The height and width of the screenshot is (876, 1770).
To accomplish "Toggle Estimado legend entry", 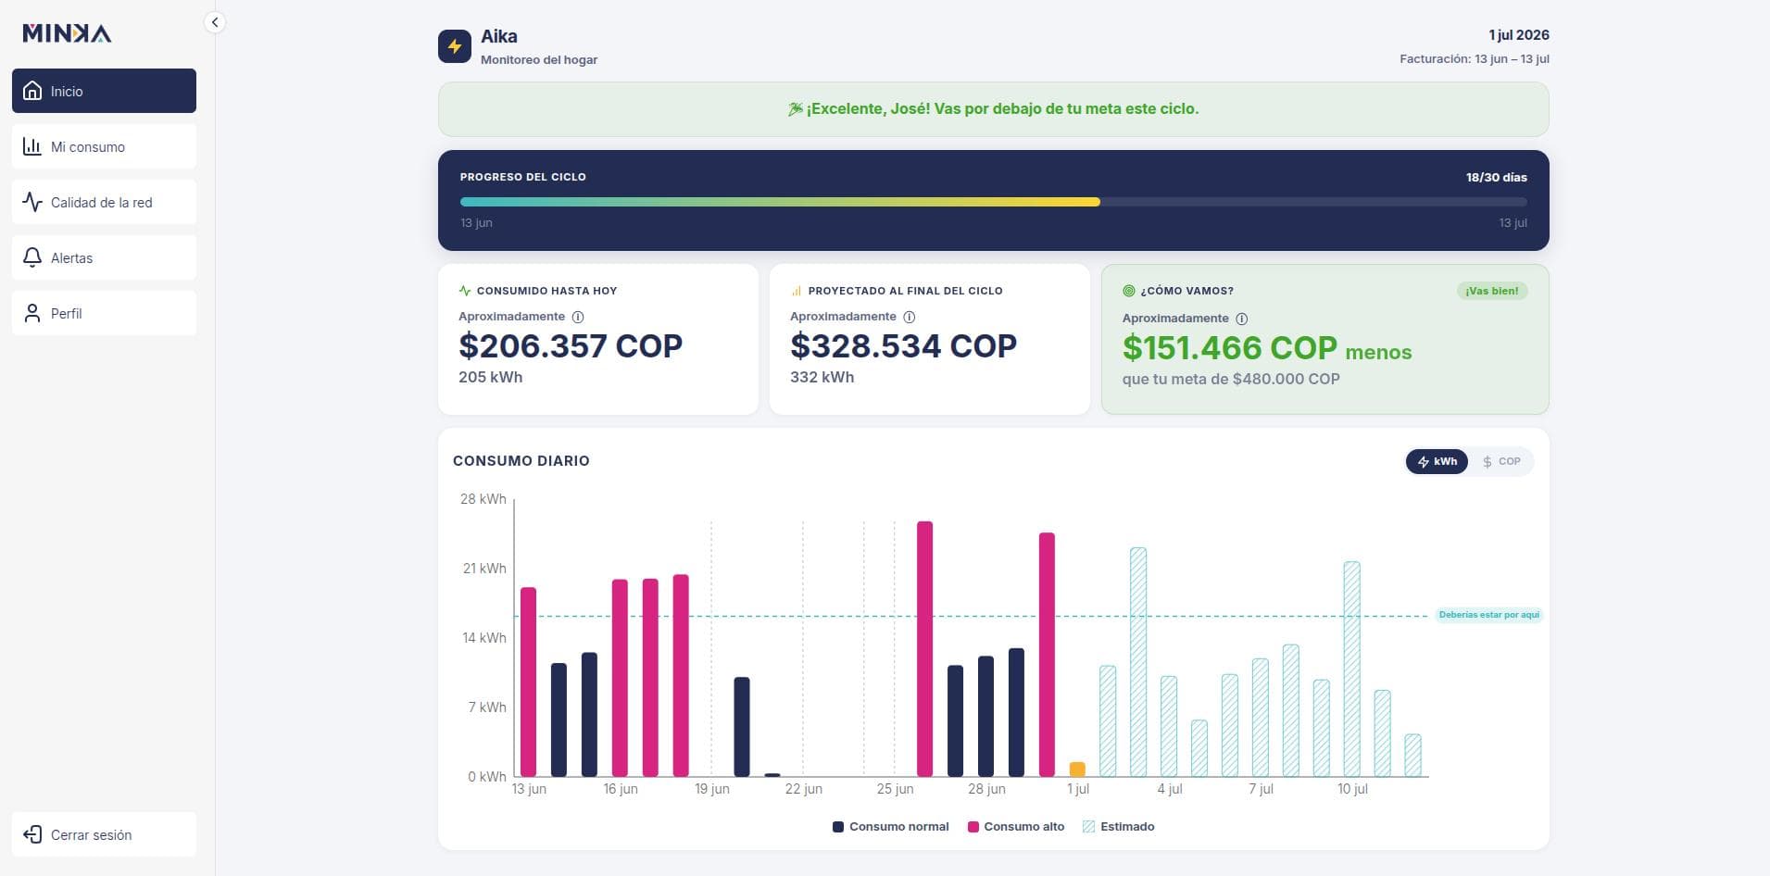I will coord(1119,827).
